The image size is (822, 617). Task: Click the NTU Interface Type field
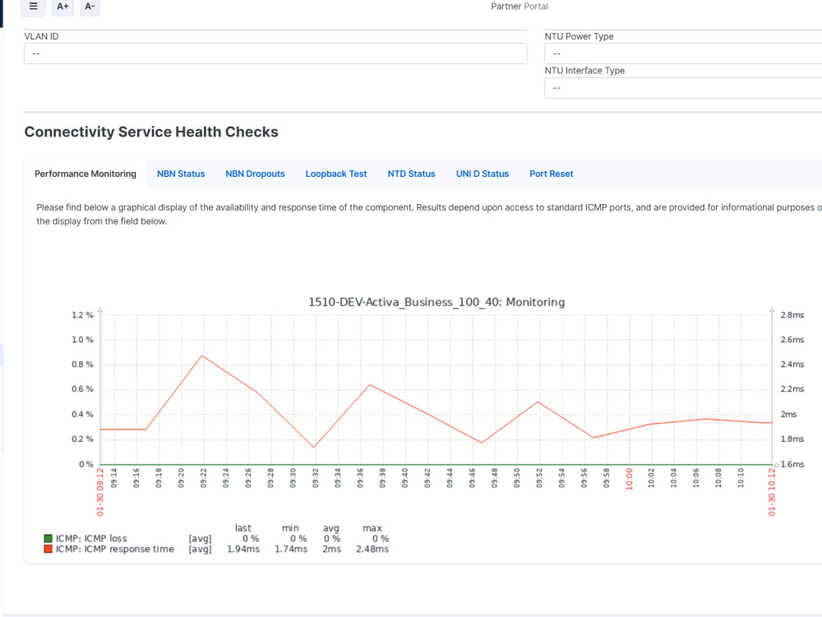(683, 88)
